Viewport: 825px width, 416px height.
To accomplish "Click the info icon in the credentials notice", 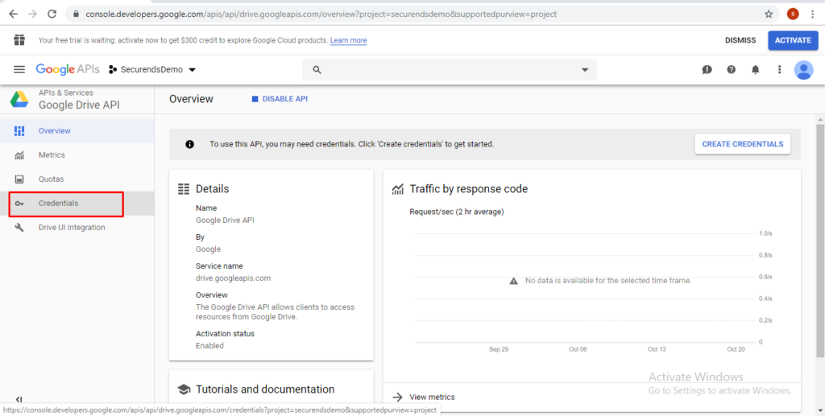I will coord(190,145).
